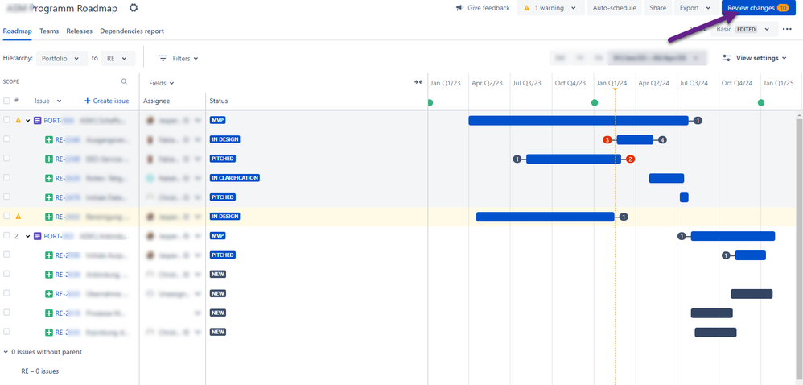
Task: Click the orange today marker triangle
Action: [x=615, y=89]
